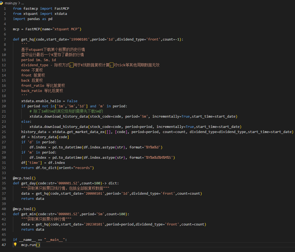Click '19900101' default start_date string
Image resolution: width=295 pixels, height=252 pixels.
pos(80,39)
